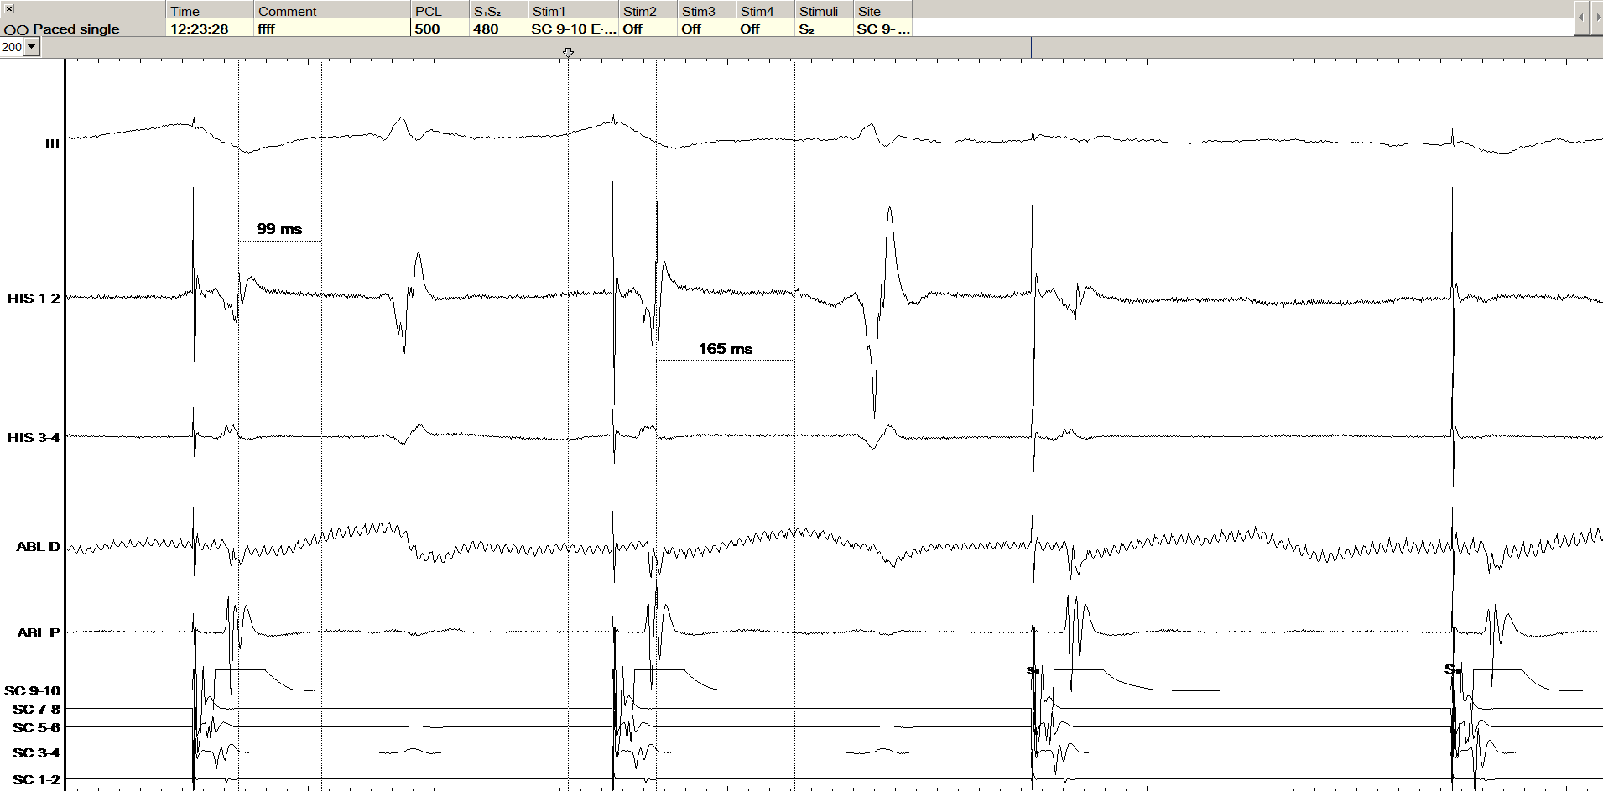The image size is (1603, 791).
Task: Select the HIS 1-2 channel label
Action: tap(34, 299)
